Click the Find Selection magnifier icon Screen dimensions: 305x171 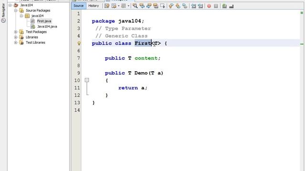point(135,6)
